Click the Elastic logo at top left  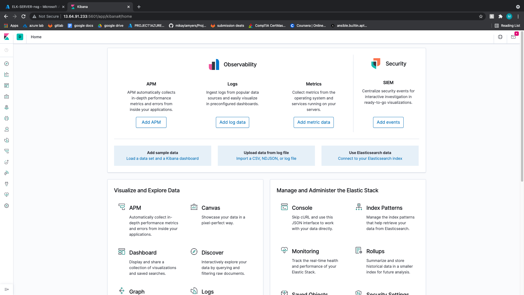pyautogui.click(x=7, y=37)
